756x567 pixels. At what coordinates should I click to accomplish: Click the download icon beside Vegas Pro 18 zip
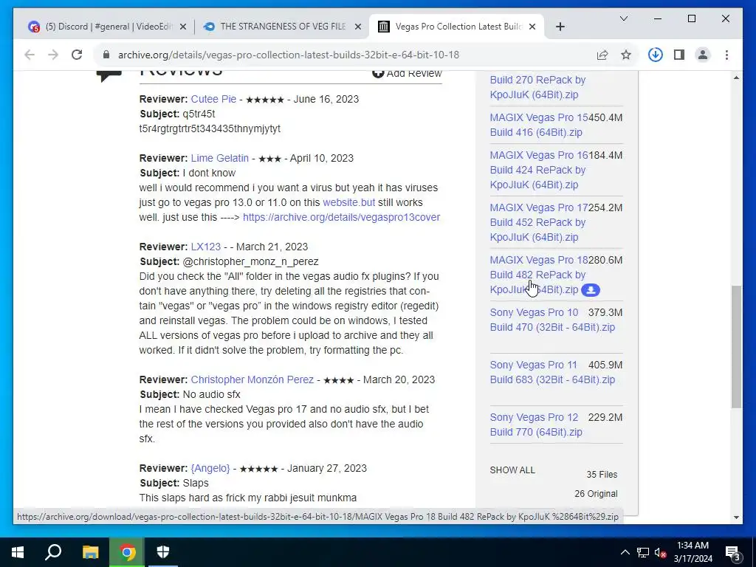pos(591,290)
